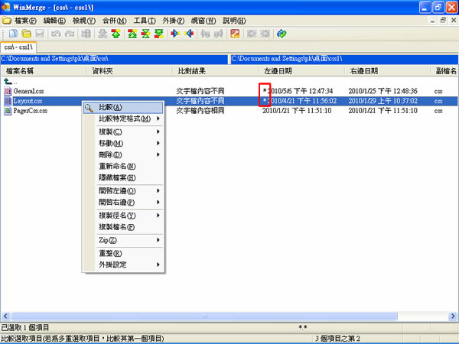Choose 比較(A) in the context menu
This screenshot has height=344, width=459.
pyautogui.click(x=123, y=107)
